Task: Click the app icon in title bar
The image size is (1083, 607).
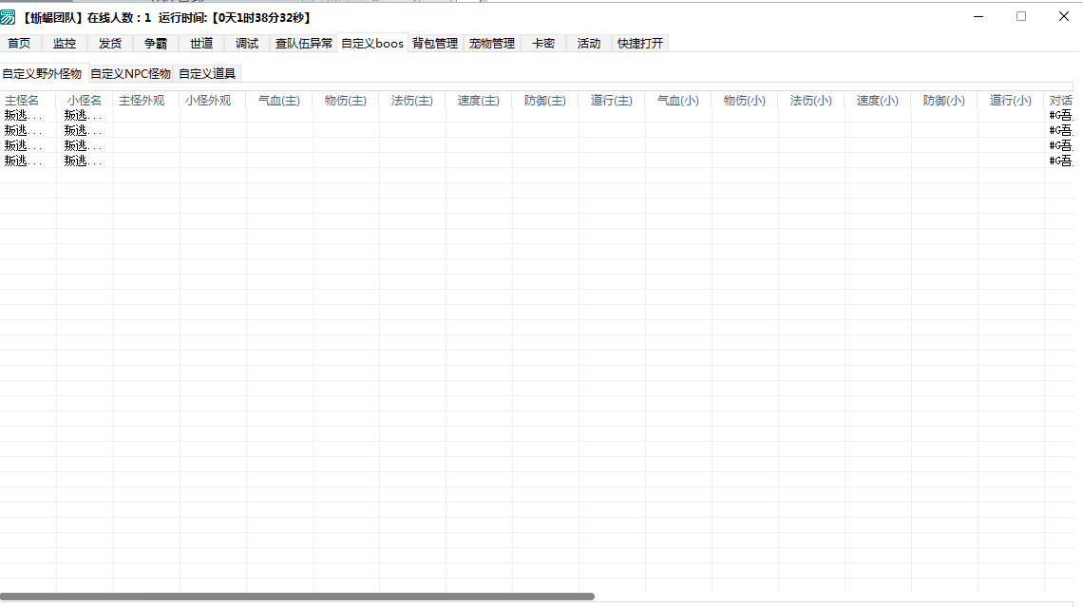Action: coord(9,17)
